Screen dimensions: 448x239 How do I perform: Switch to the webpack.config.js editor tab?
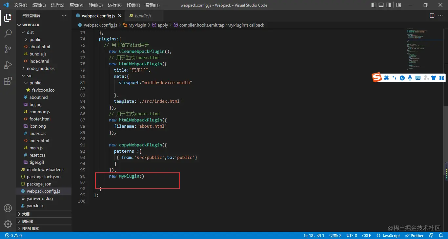click(x=98, y=16)
